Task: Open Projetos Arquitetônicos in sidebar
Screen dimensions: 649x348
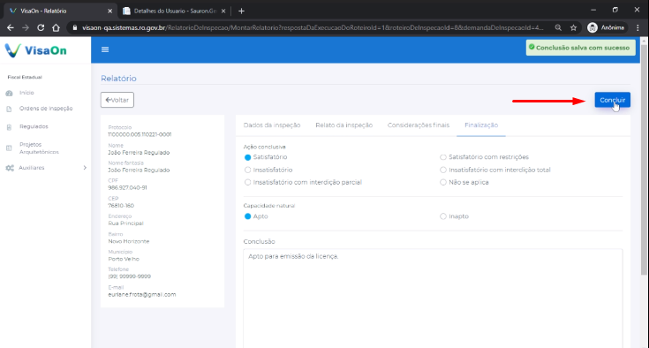Action: coord(39,148)
